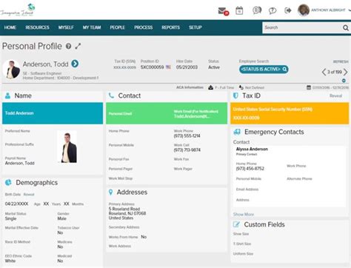Open the calendar icon in header
This screenshot has height=268, width=351.
click(x=239, y=10)
